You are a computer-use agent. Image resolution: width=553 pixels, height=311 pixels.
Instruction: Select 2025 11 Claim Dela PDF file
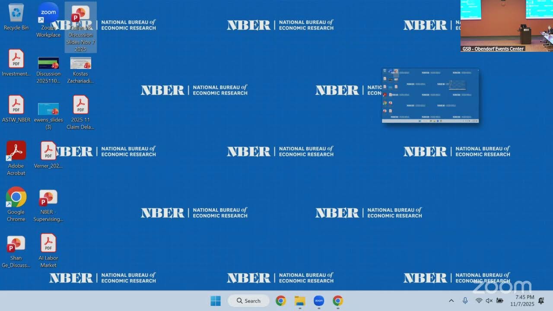(x=80, y=112)
